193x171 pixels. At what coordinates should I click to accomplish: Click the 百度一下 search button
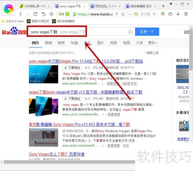click(147, 32)
